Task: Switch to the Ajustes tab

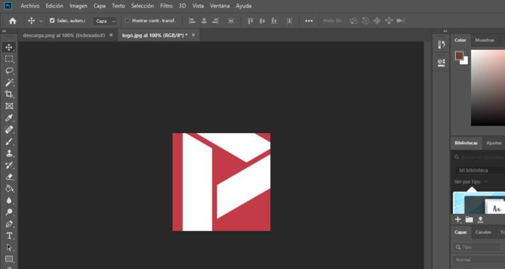Action: [494, 143]
